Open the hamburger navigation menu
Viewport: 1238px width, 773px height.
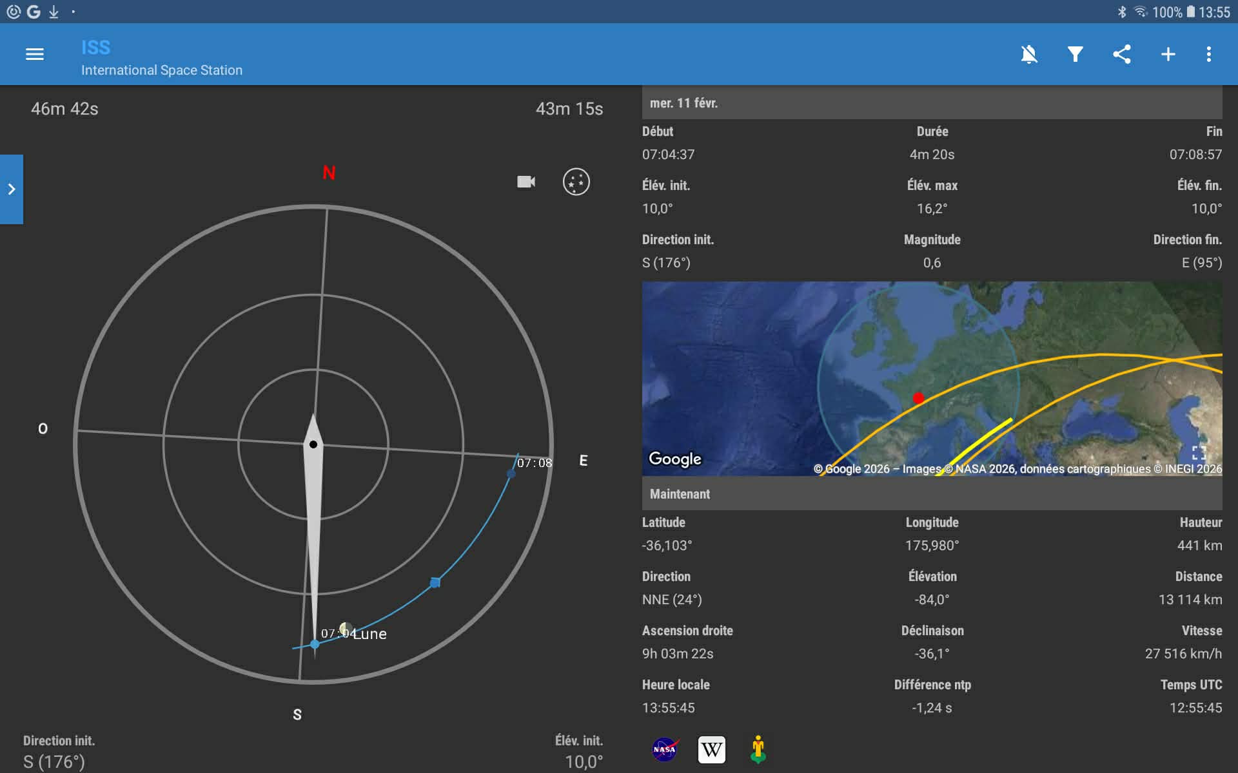click(x=35, y=54)
